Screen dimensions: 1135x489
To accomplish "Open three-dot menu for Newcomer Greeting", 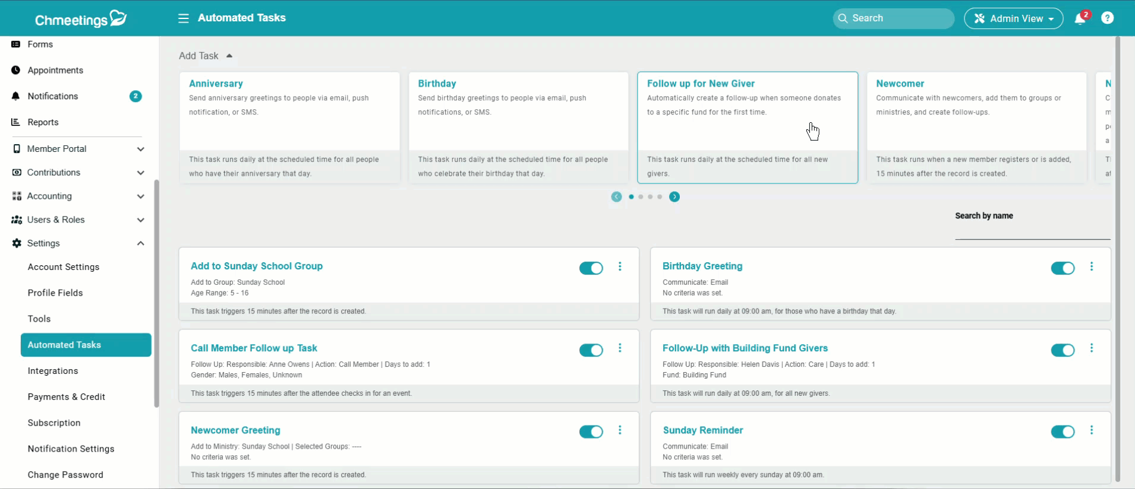I will coord(620,430).
